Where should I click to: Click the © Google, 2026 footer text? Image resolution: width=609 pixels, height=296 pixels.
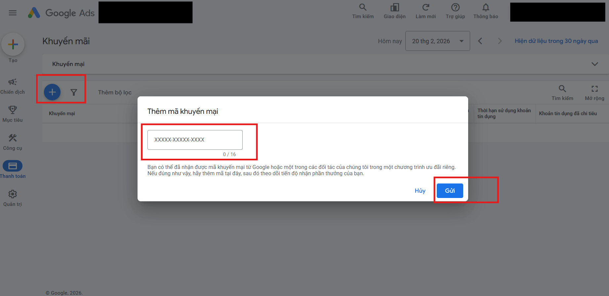click(64, 293)
